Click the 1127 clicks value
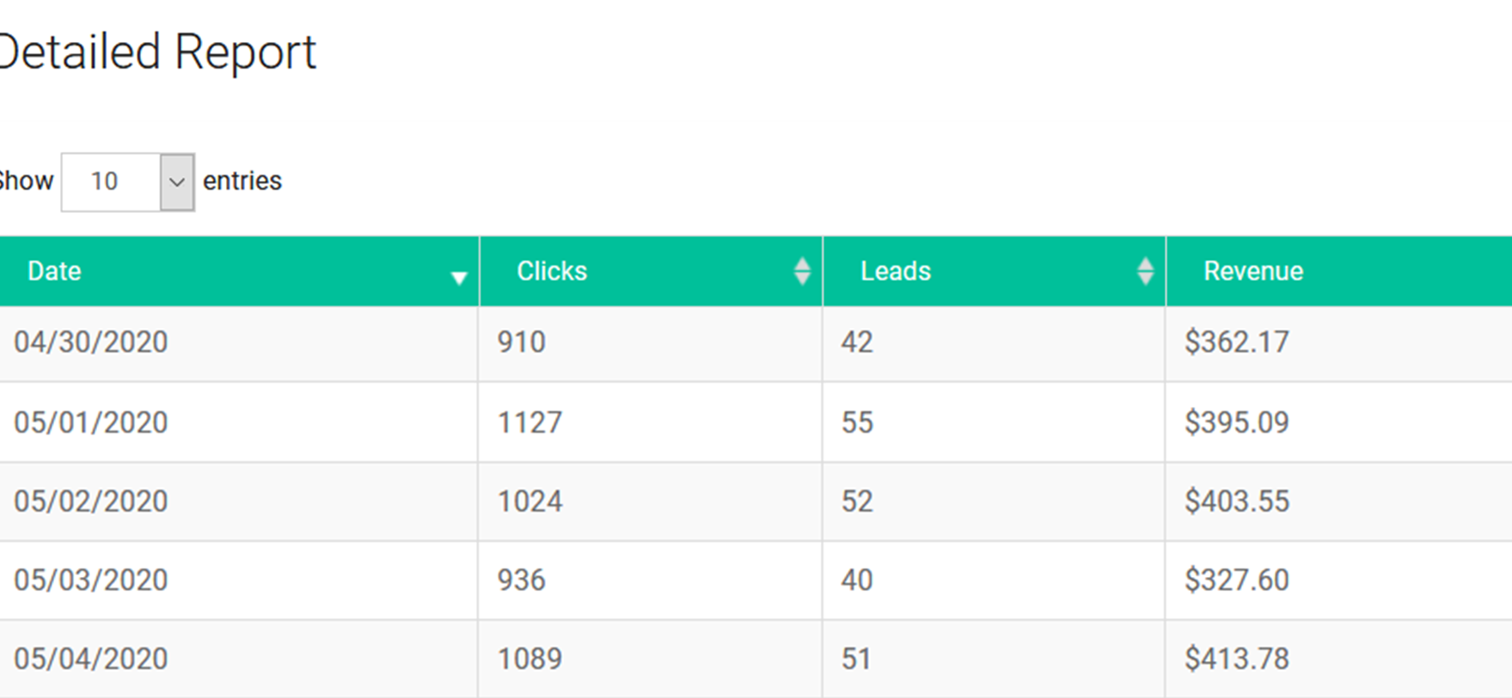The height and width of the screenshot is (698, 1512). tap(530, 422)
